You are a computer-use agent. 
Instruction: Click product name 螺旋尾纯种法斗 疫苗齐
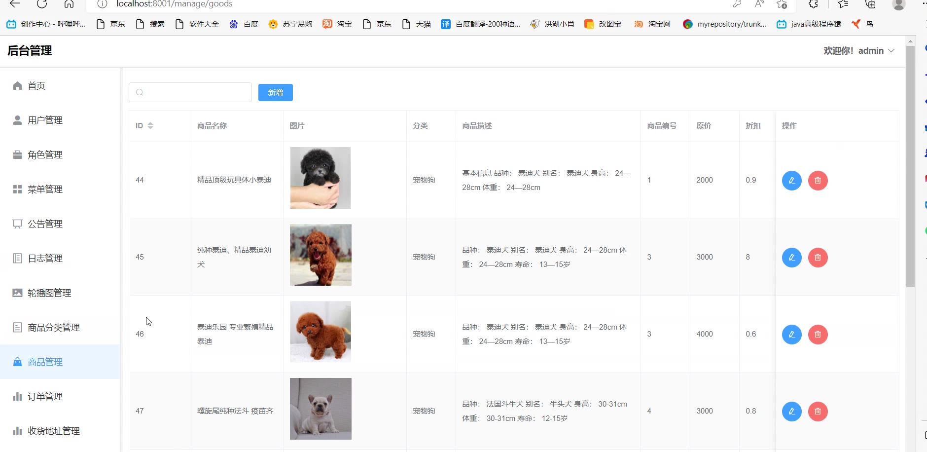click(x=235, y=411)
